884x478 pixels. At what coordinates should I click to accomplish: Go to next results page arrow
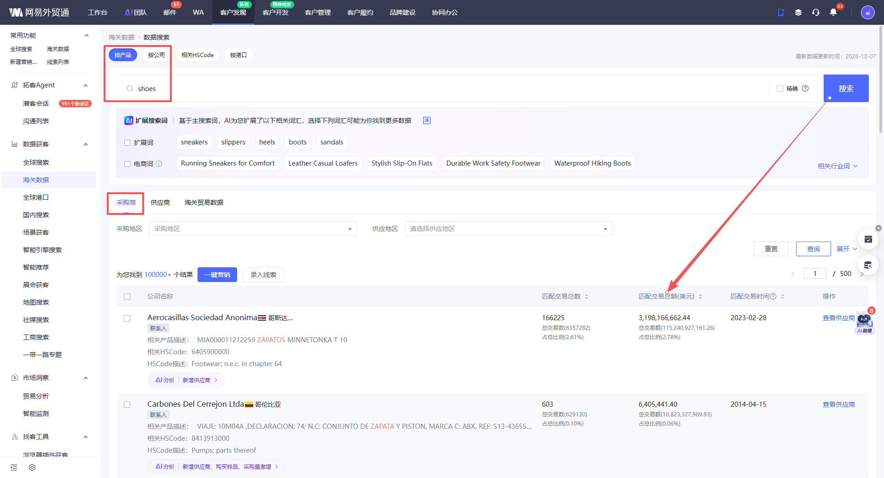[862, 274]
